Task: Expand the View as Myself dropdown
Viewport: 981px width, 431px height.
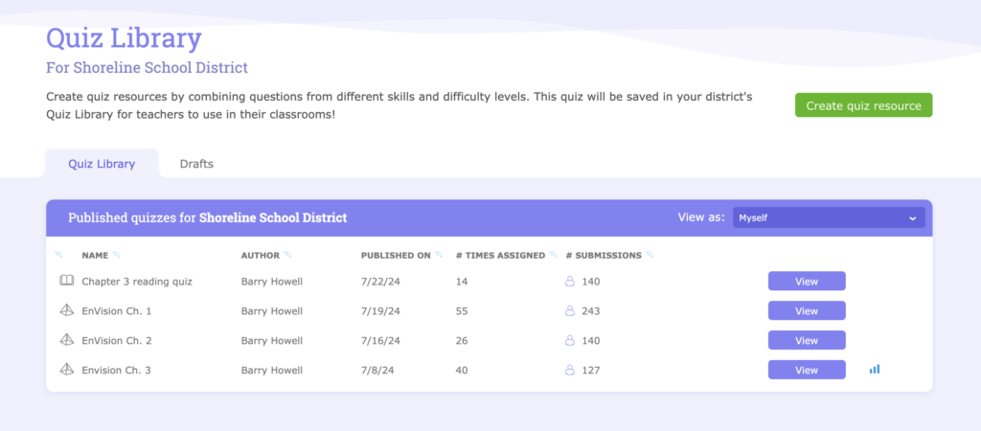Action: click(829, 217)
